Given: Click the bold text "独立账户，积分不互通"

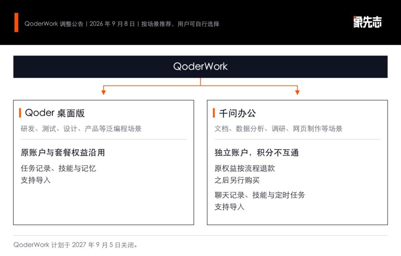Looking at the screenshot, I should [x=256, y=152].
